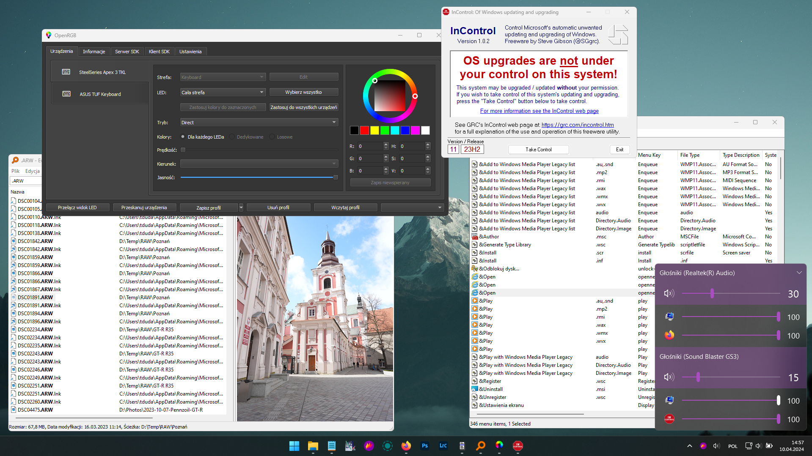The height and width of the screenshot is (456, 812).
Task: Select DSC01891.ARW in the file list
Action: coord(36,297)
